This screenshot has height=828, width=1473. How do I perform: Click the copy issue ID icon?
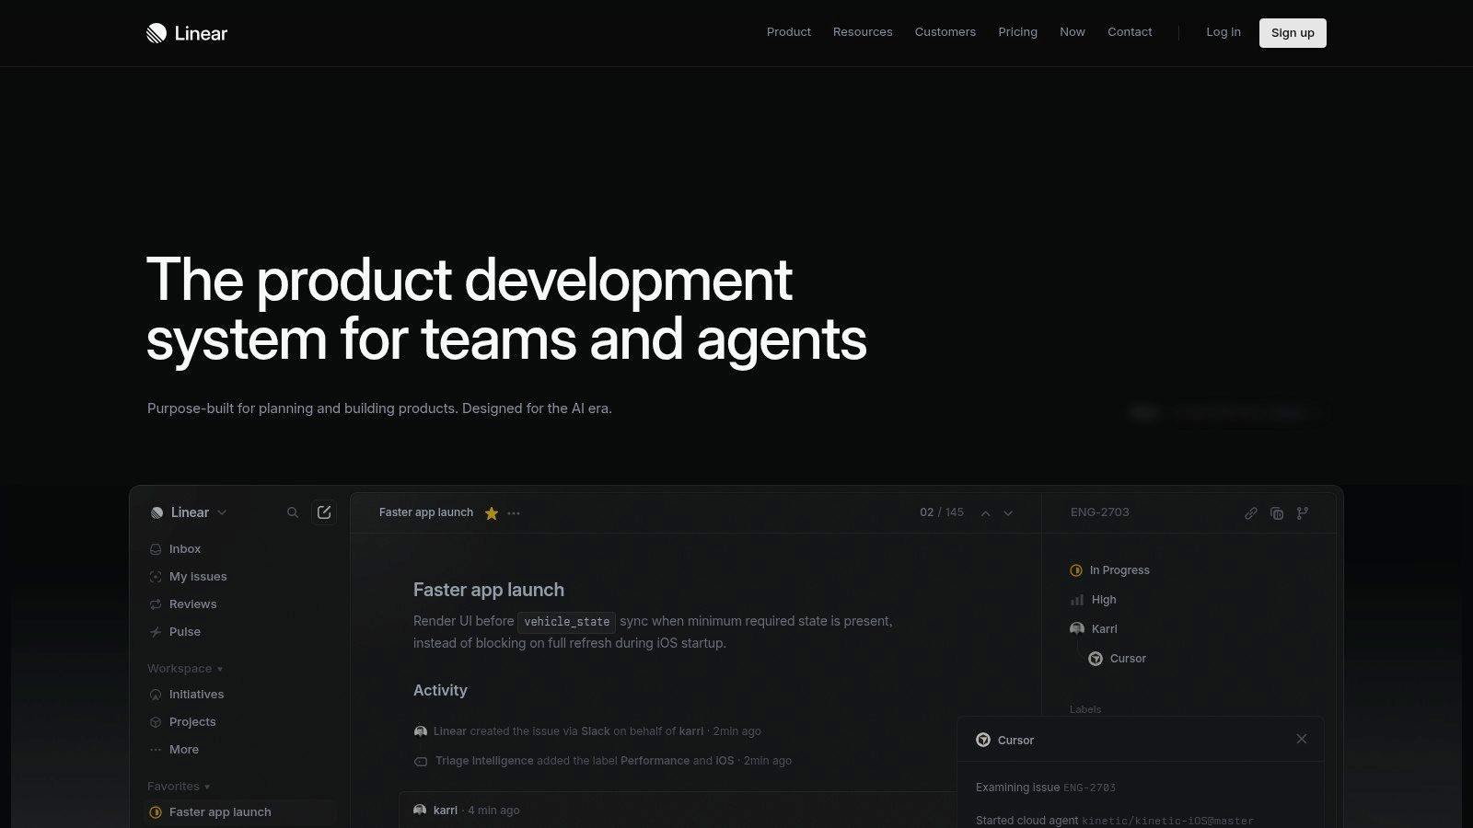[1276, 513]
